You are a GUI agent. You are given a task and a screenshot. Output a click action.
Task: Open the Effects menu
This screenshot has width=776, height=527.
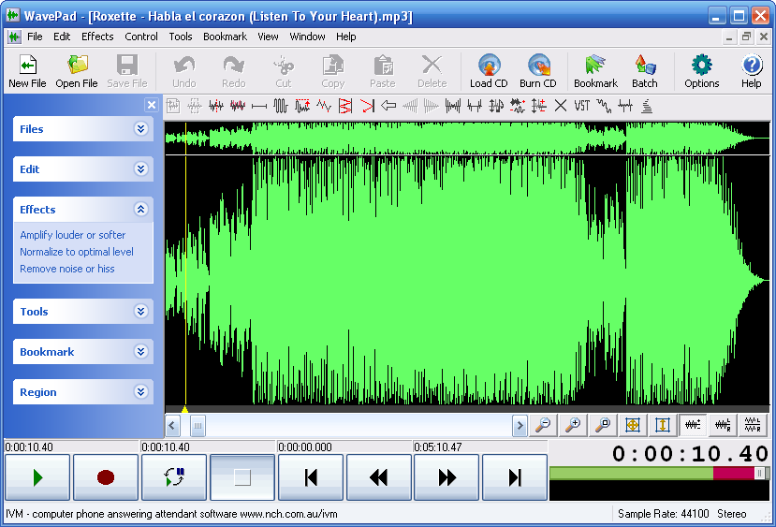click(97, 37)
